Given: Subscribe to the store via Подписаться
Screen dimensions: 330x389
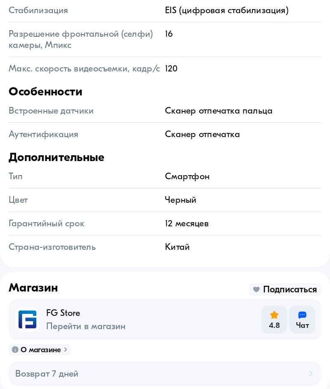Looking at the screenshot, I should click(285, 289).
